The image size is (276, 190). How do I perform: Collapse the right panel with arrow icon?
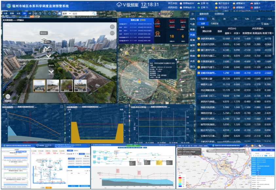193,14
